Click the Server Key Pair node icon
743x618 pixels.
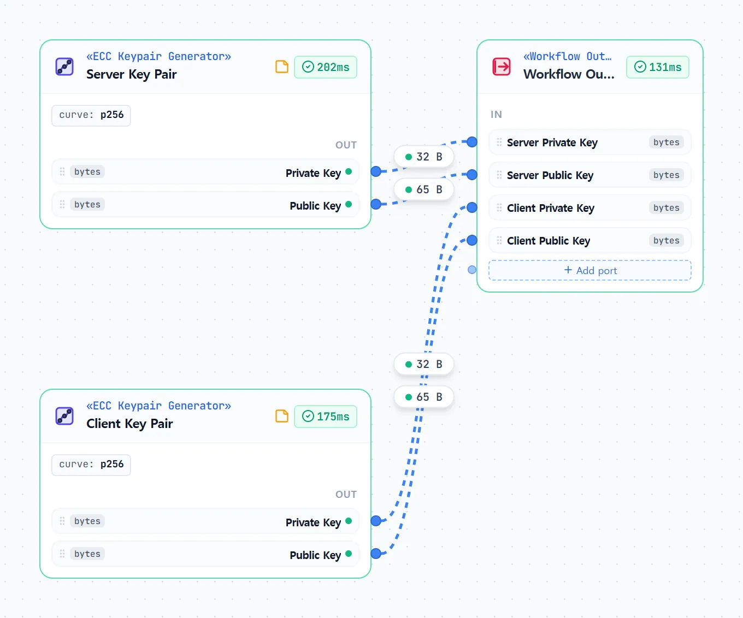(64, 67)
